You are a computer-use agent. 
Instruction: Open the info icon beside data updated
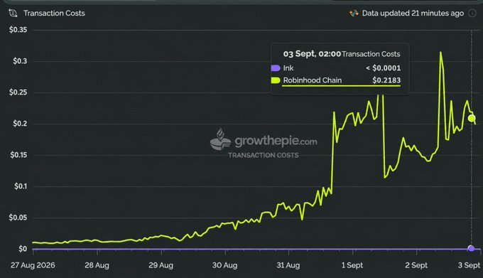coord(472,14)
